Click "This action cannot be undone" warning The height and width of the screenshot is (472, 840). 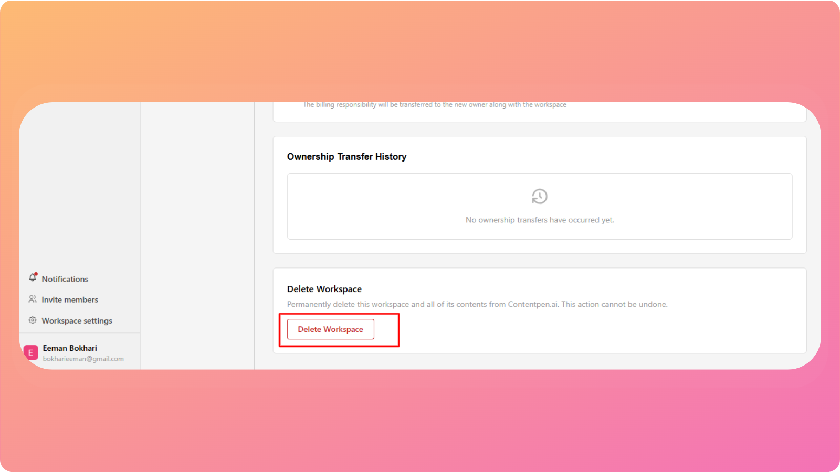pyautogui.click(x=614, y=304)
